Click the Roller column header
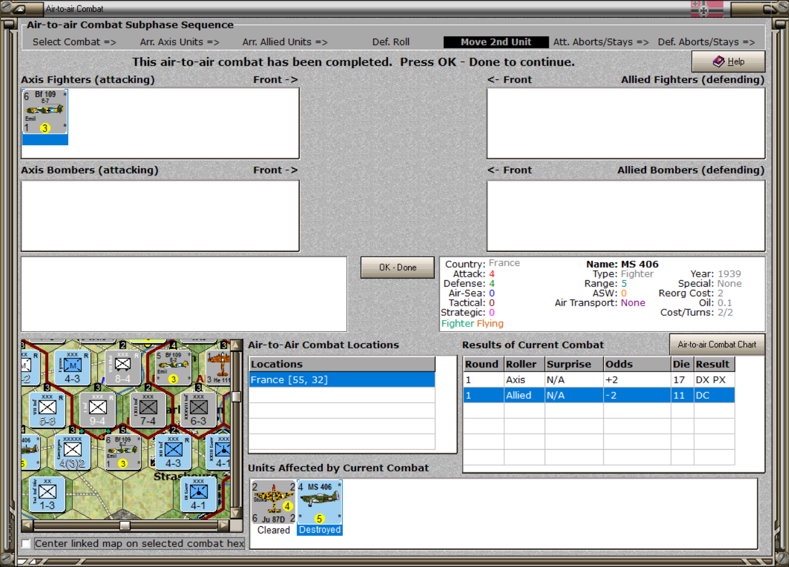 (524, 364)
